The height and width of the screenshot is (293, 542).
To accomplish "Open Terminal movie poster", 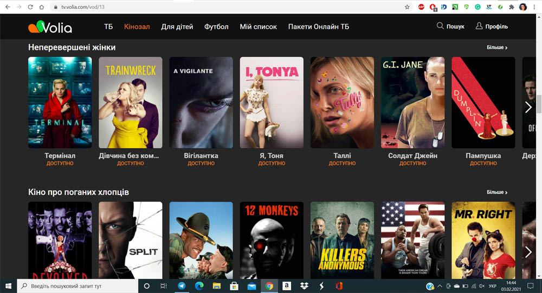I will tap(60, 102).
